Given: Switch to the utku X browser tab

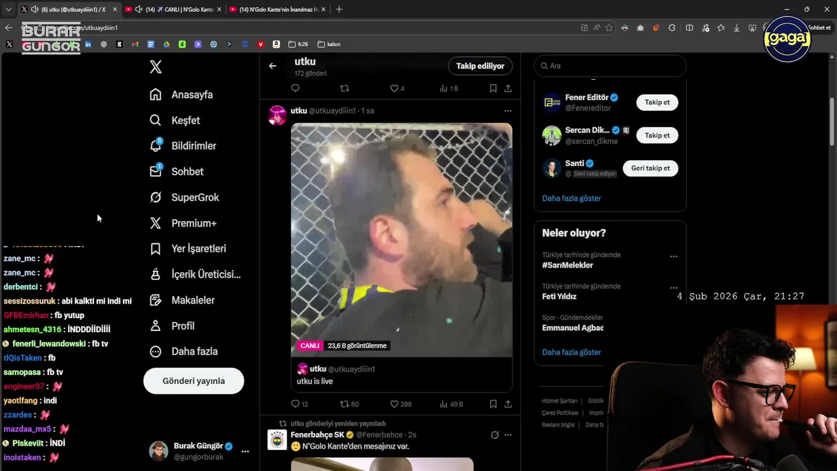Looking at the screenshot, I should [69, 9].
